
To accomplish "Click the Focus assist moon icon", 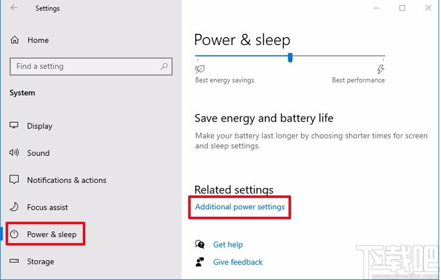I will (x=14, y=207).
